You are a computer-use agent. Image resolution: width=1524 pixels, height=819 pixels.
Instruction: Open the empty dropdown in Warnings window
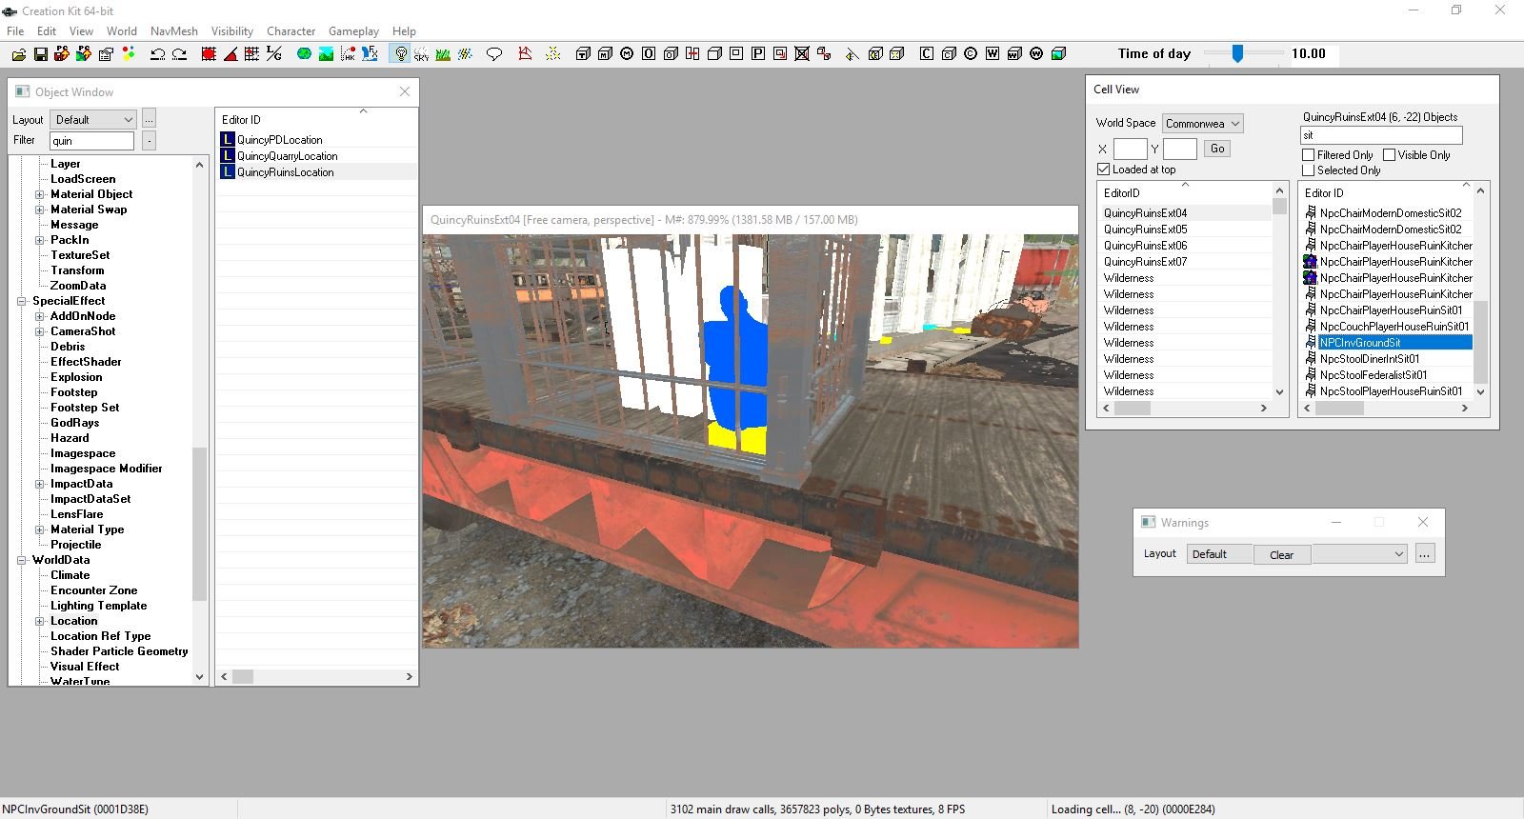tap(1359, 554)
